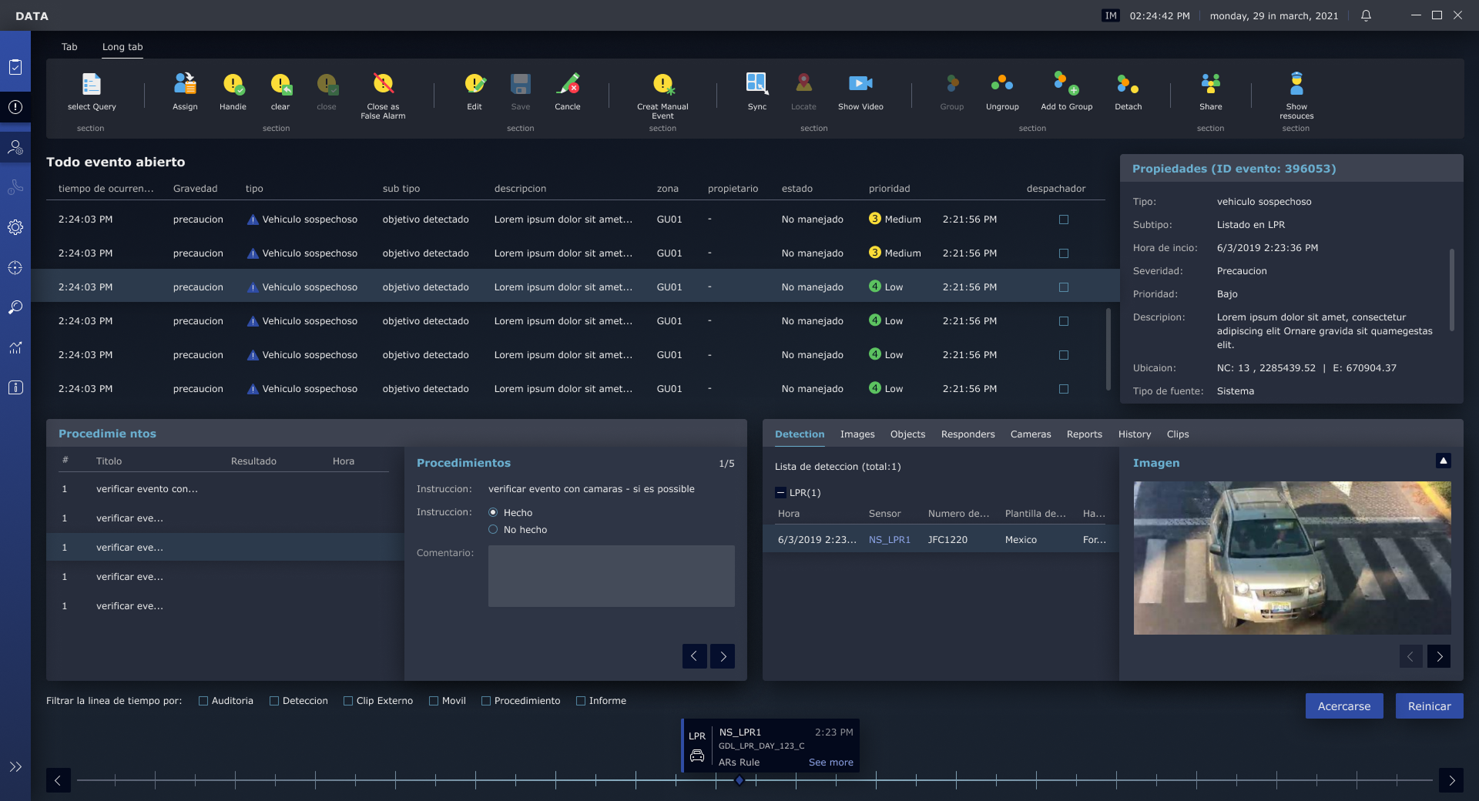Click the diamond marker on the timeline
This screenshot has height=801, width=1479.
pyautogui.click(x=739, y=780)
